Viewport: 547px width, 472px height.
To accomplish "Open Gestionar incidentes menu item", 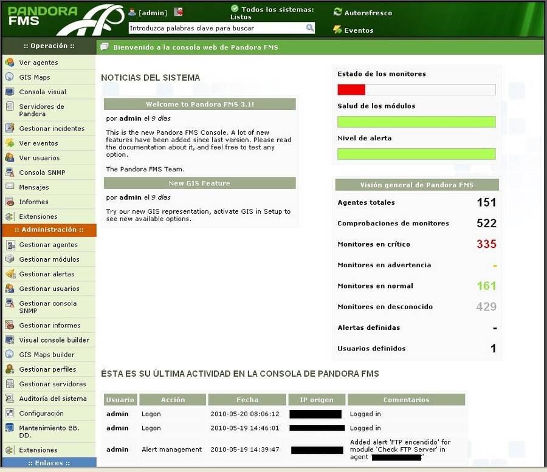I will click(52, 129).
